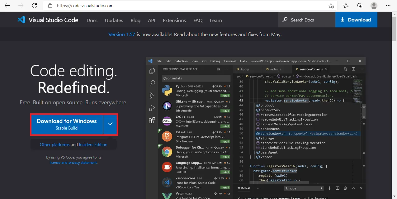The height and width of the screenshot is (199, 397).
Task: Open more actions ellipsis in Extensions Marketplace header
Action: 226,69
